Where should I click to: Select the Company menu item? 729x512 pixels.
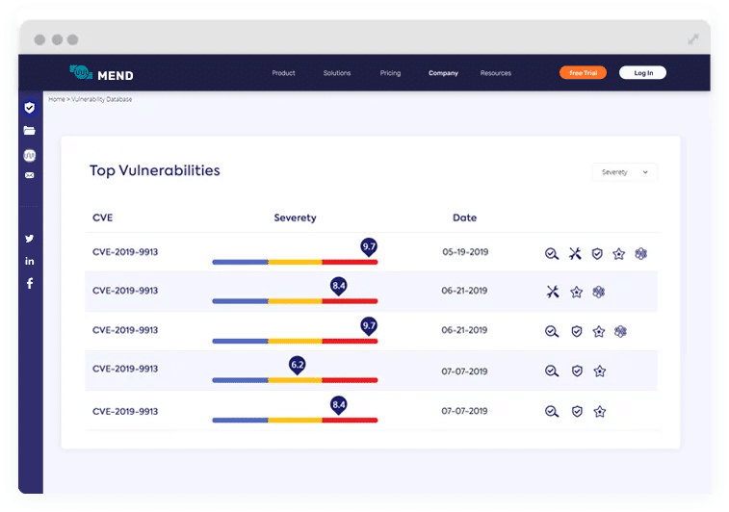click(x=443, y=73)
